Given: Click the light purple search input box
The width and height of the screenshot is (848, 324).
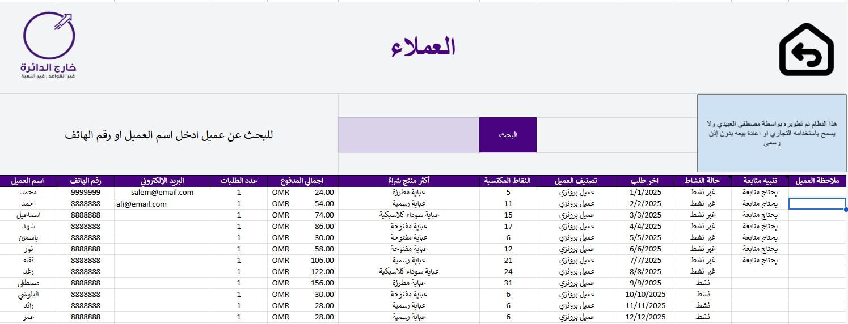Looking at the screenshot, I should [x=408, y=135].
